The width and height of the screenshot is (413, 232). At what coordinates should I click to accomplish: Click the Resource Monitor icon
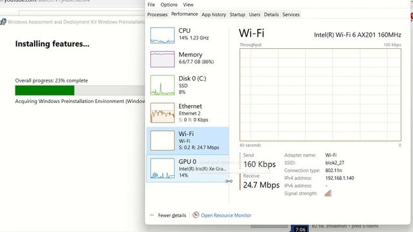pyautogui.click(x=196, y=215)
